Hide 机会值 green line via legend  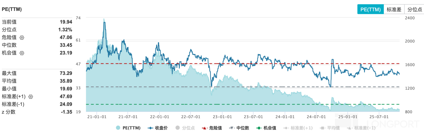(x=266, y=128)
